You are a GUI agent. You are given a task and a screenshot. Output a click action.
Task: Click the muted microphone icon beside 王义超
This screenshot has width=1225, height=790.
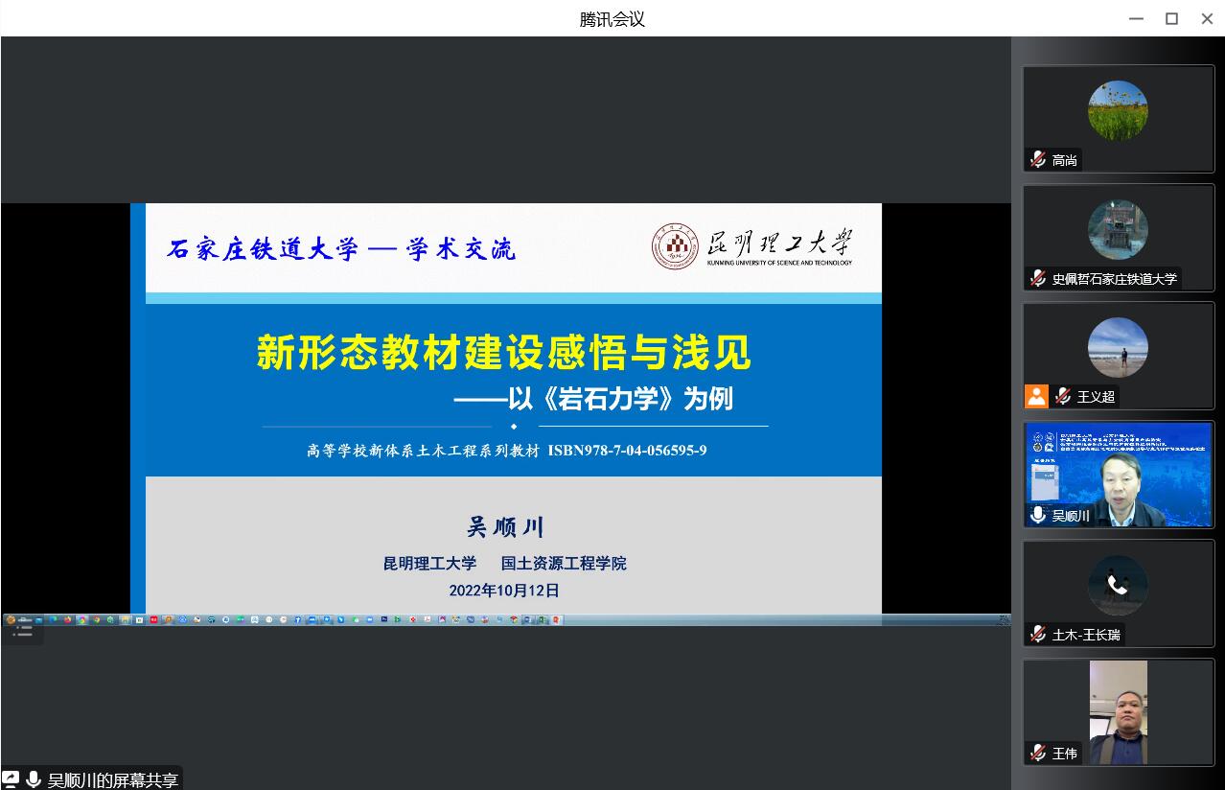pyautogui.click(x=1063, y=396)
